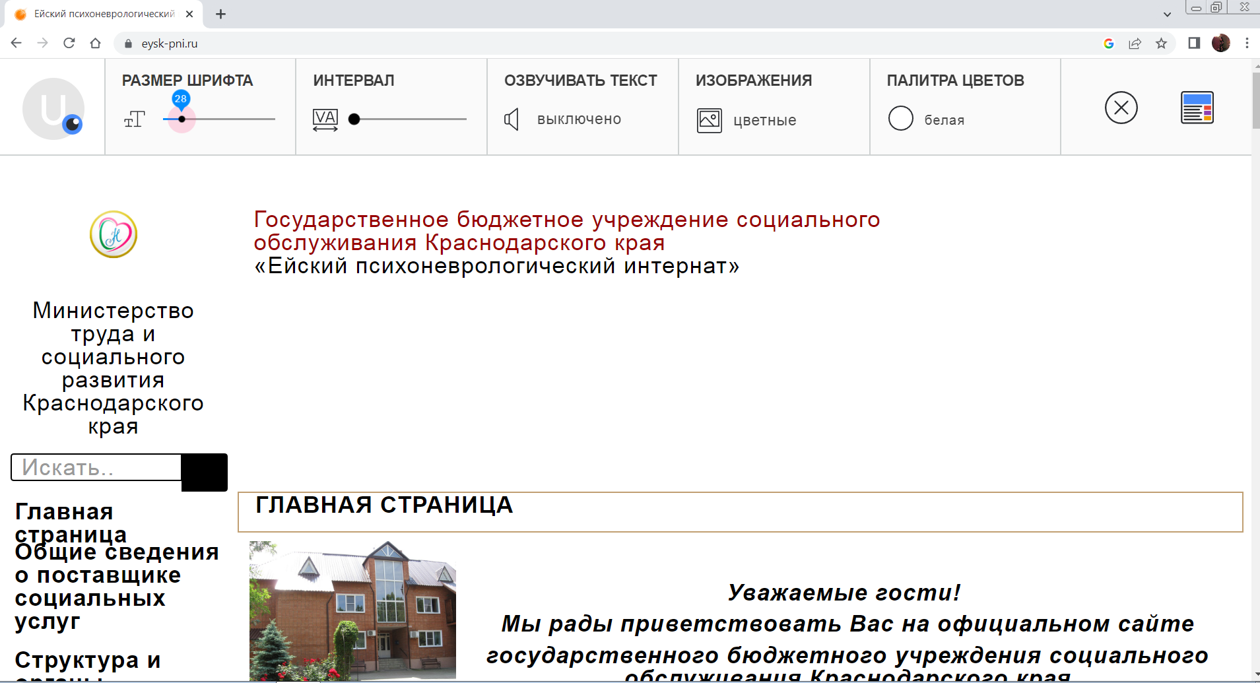Click the accessibility eye logo icon
Screen dimensions: 1260x683
coord(53,109)
